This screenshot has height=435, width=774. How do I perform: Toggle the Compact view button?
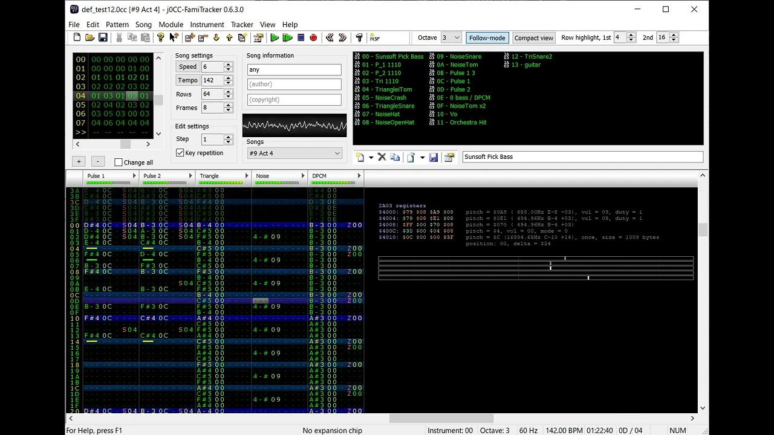point(533,37)
